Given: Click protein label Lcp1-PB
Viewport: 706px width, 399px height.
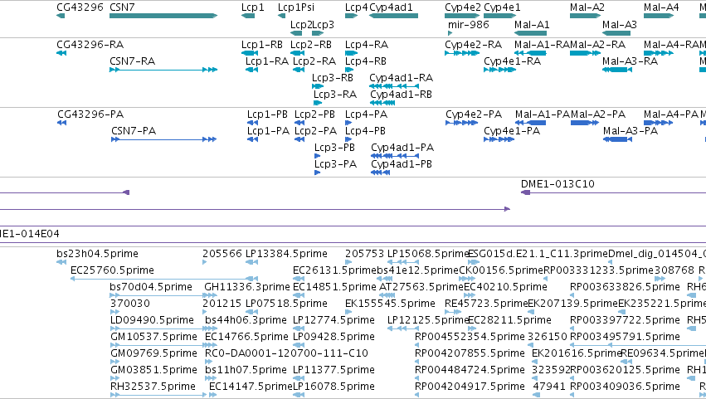Looking at the screenshot, I should point(267,114).
